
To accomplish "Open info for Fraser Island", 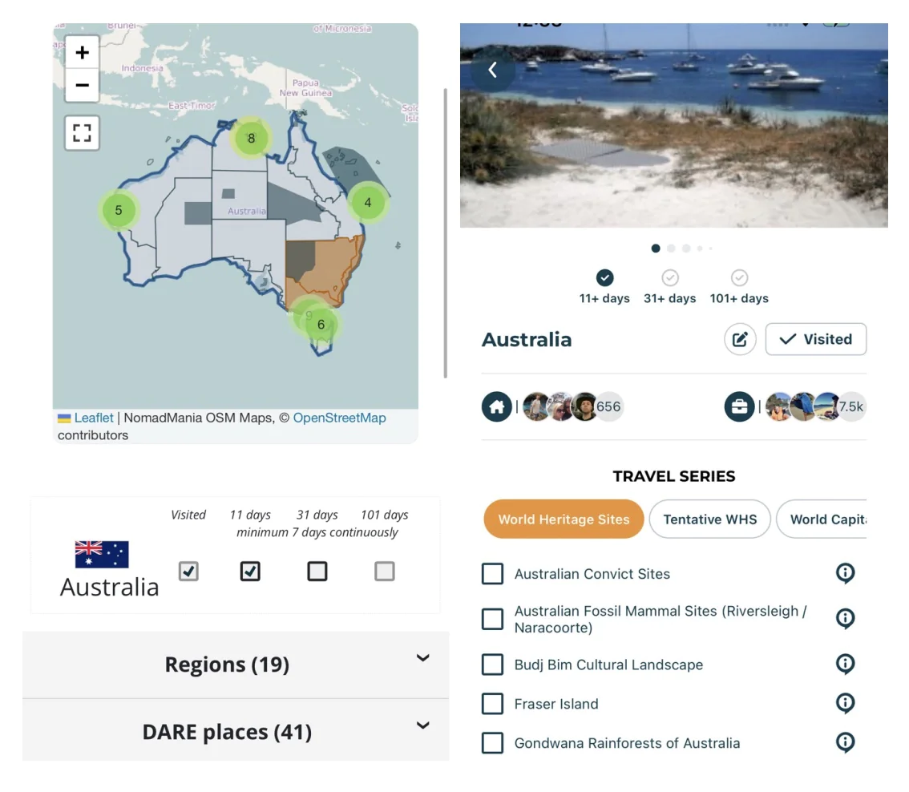I will click(845, 703).
